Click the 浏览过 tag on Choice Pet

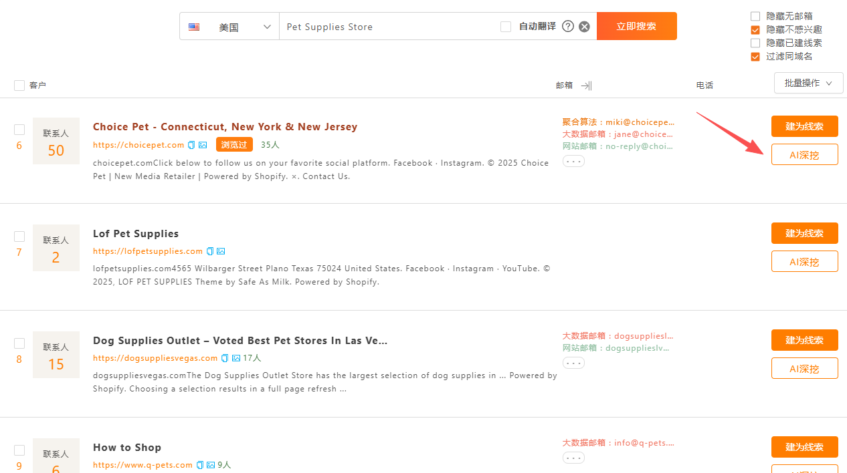pos(234,144)
